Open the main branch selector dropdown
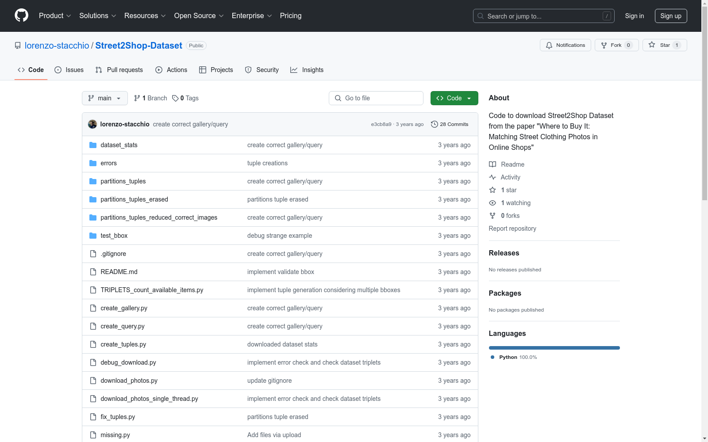Image resolution: width=708 pixels, height=442 pixels. point(105,98)
